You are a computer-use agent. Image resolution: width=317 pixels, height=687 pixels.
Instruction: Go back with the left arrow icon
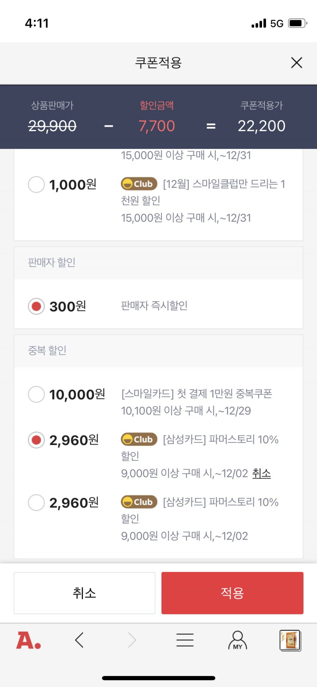click(79, 640)
